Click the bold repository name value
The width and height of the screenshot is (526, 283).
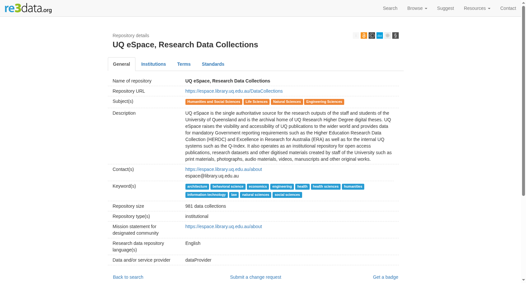(228, 81)
